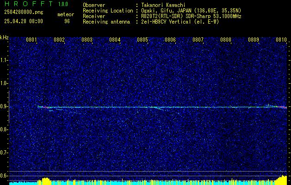
Task: Click time marker 0803
Action: click(87, 40)
